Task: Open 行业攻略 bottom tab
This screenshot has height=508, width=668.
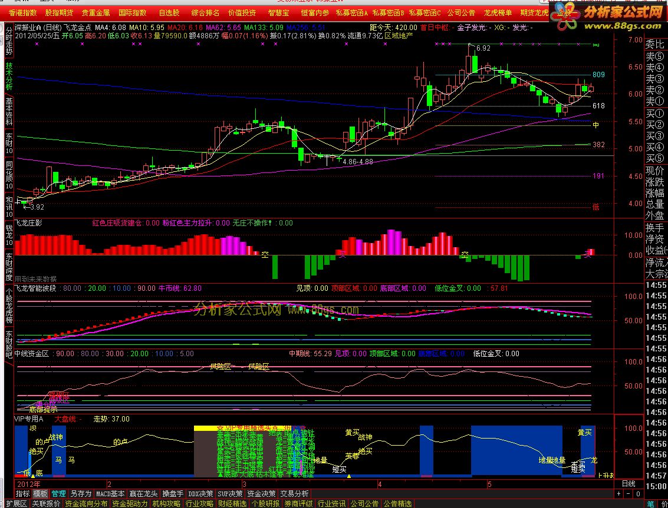Action: 199,504
